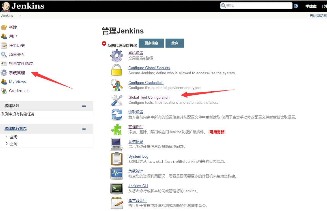Screen dimensions: 327x211
Task: Open the 系统信息 link
Action: (136, 142)
